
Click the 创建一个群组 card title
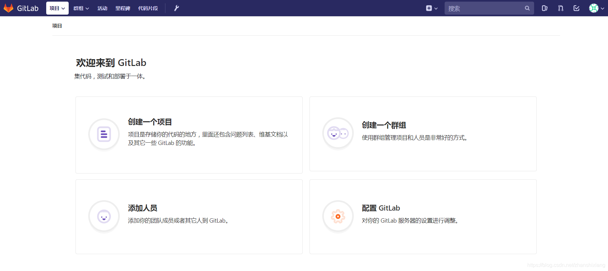384,125
